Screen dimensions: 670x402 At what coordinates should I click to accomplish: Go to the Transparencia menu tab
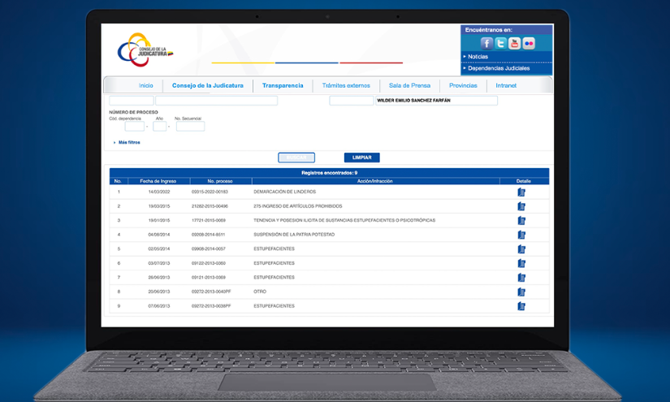(x=283, y=85)
